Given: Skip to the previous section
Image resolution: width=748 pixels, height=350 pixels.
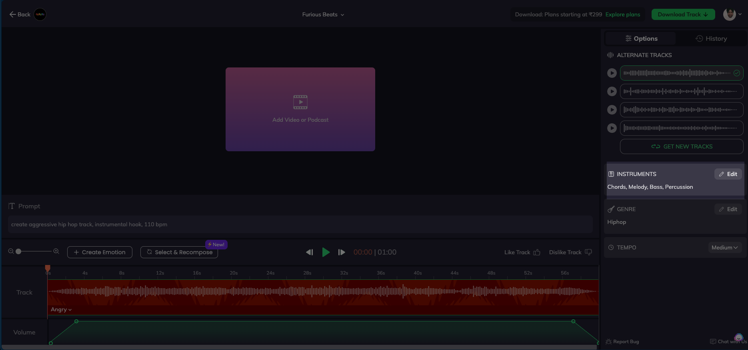Looking at the screenshot, I should [x=309, y=252].
